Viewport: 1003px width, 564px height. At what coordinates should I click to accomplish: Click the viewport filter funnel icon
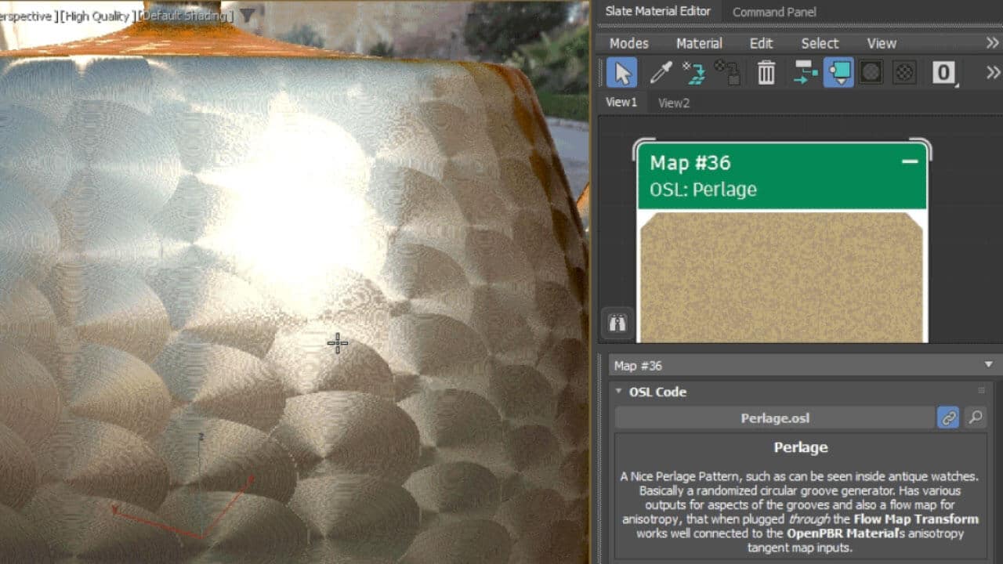247,15
